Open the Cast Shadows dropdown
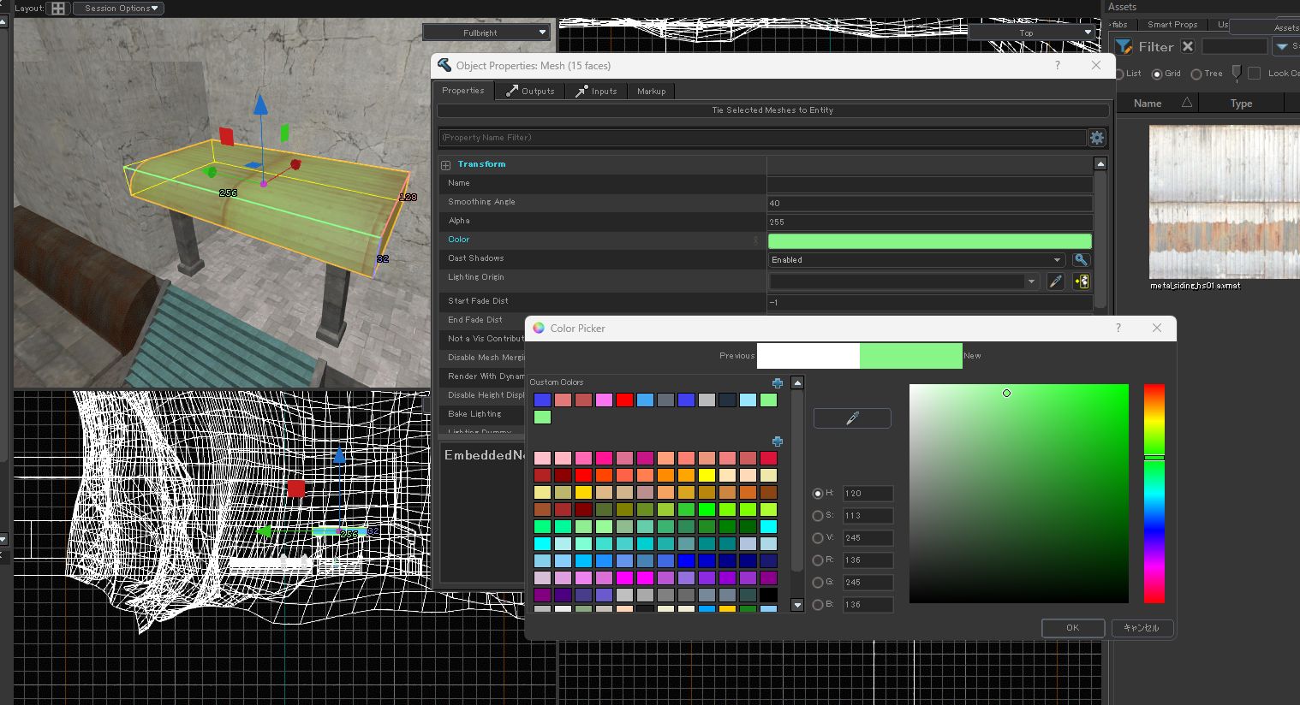The width and height of the screenshot is (1300, 705). 915,260
